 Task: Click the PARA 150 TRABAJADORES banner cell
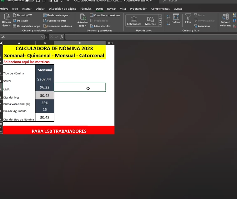tap(59, 130)
